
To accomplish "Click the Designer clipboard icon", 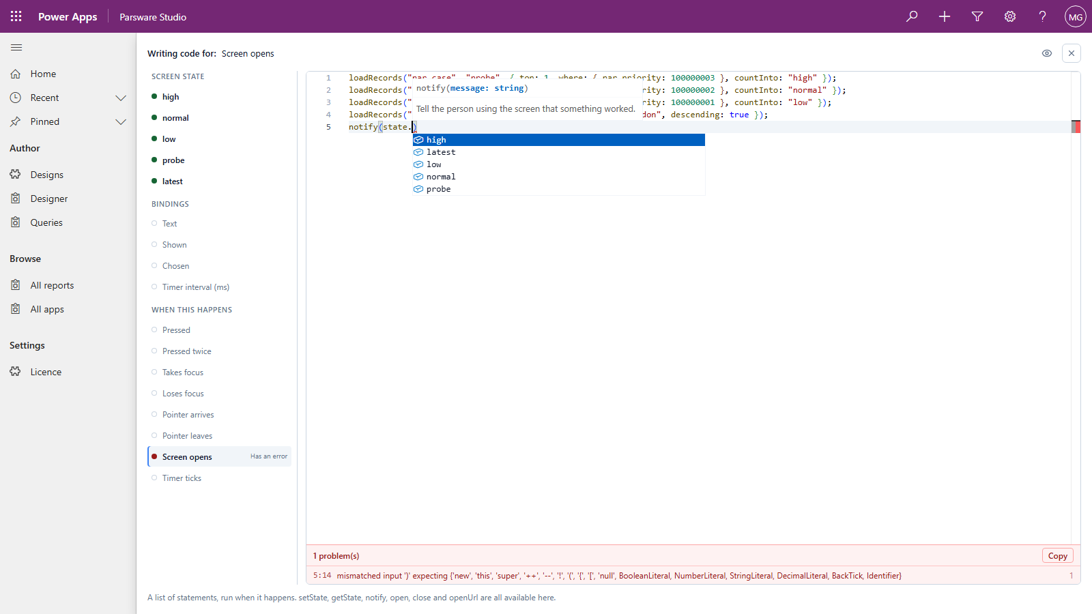I will click(16, 199).
